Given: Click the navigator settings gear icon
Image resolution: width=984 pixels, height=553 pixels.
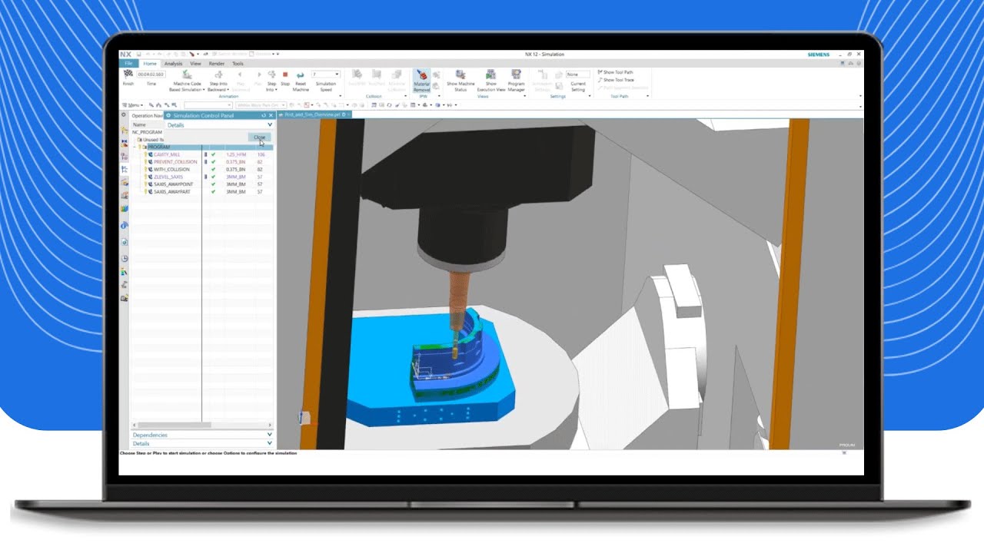Looking at the screenshot, I should tap(125, 115).
